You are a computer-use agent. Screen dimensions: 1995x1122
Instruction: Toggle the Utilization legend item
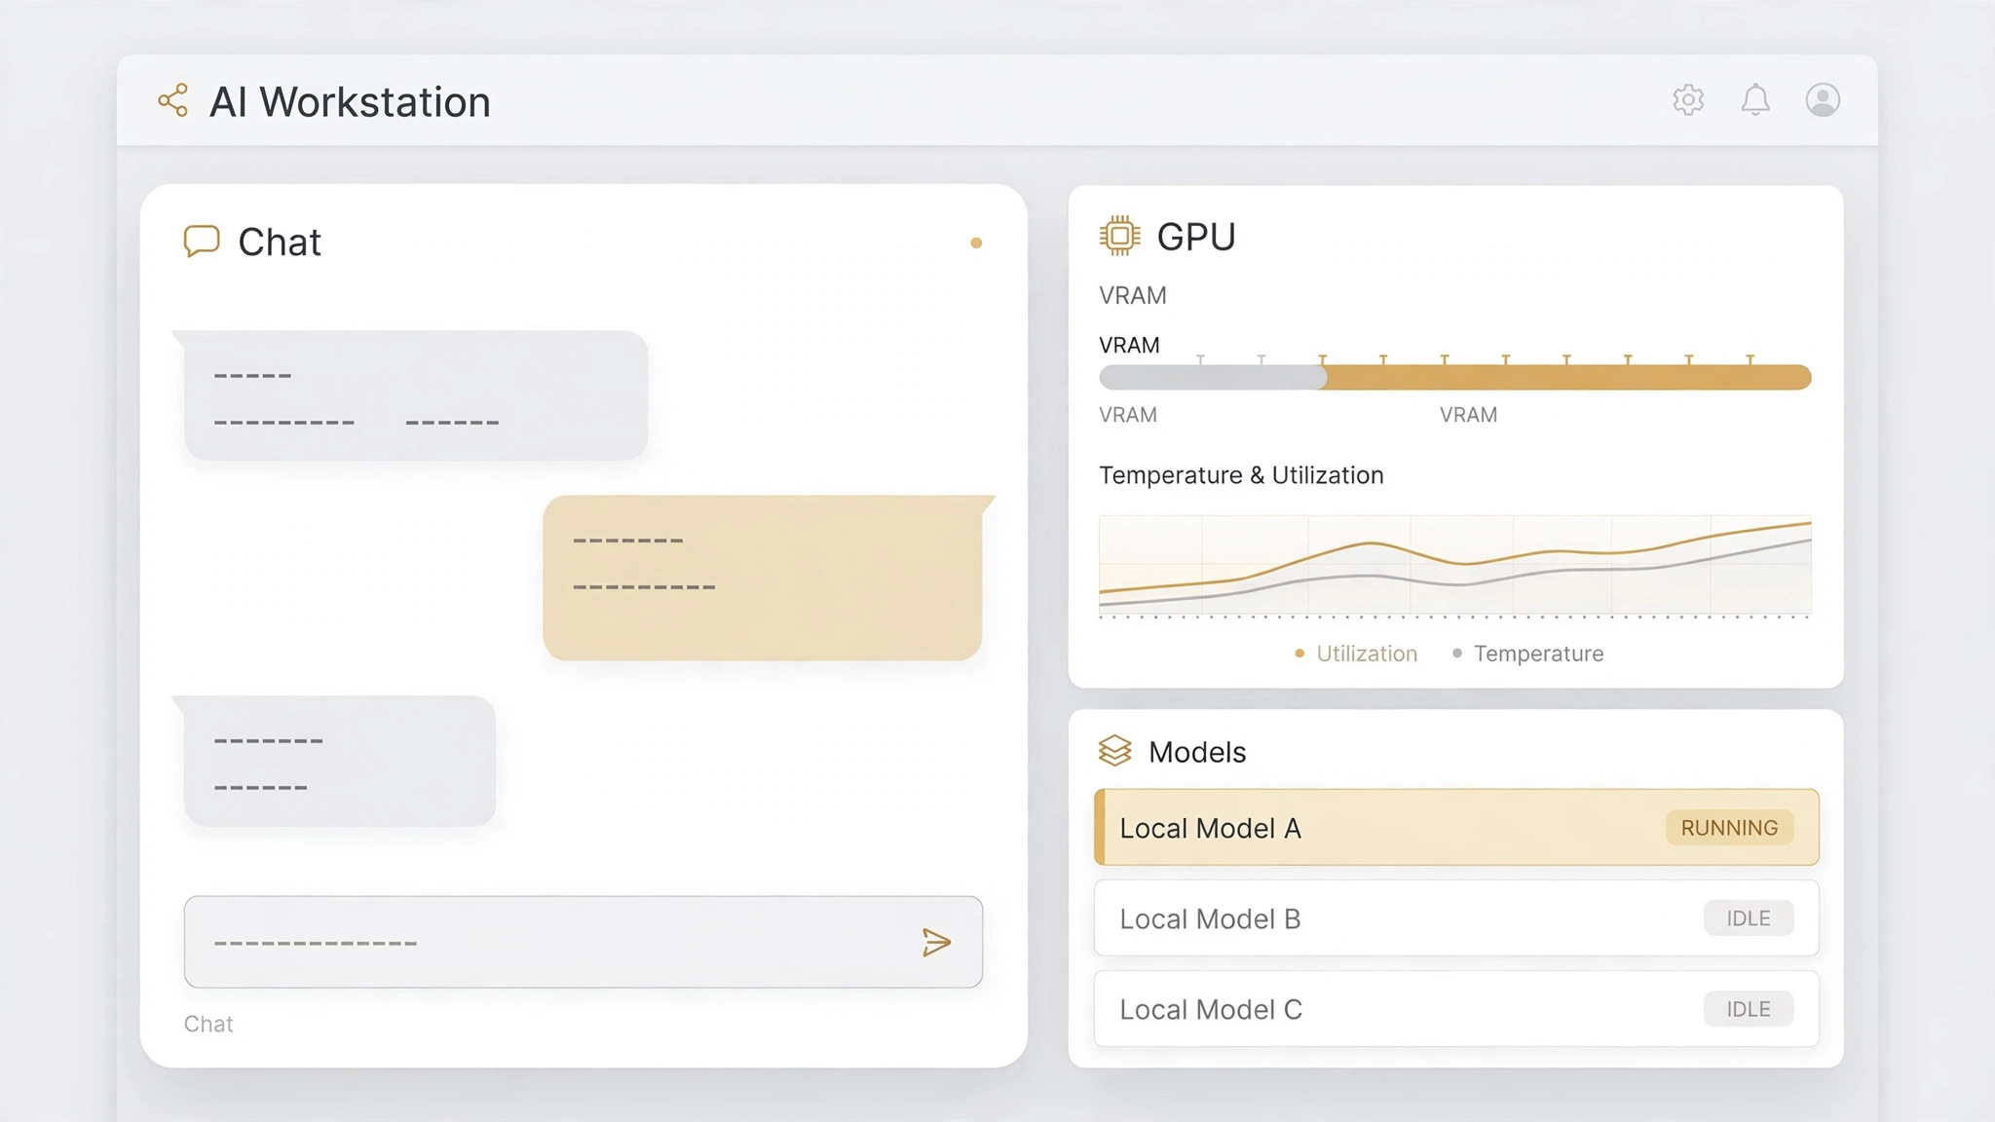pos(1356,654)
